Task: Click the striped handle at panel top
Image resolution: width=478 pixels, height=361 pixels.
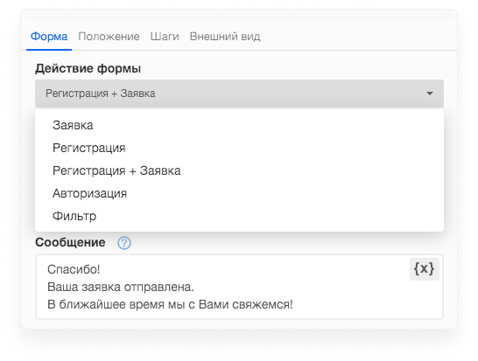Action: 239,14
